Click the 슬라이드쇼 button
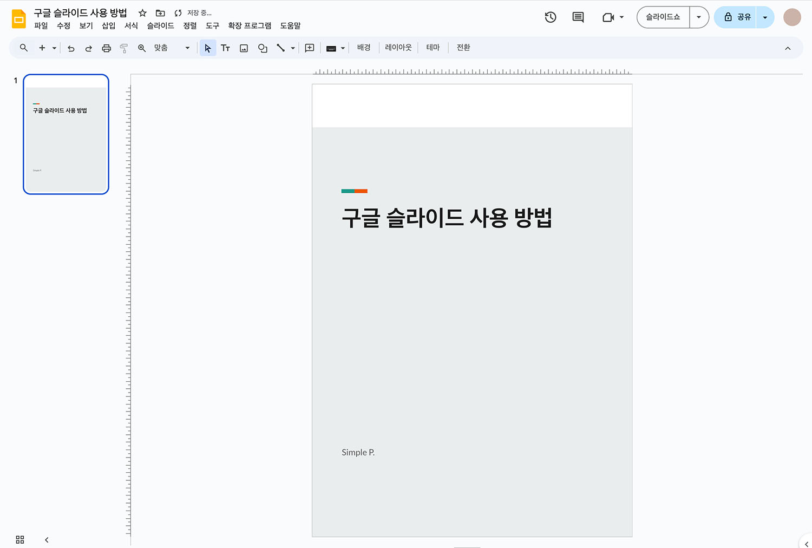Screen dimensions: 812x548 pos(663,17)
